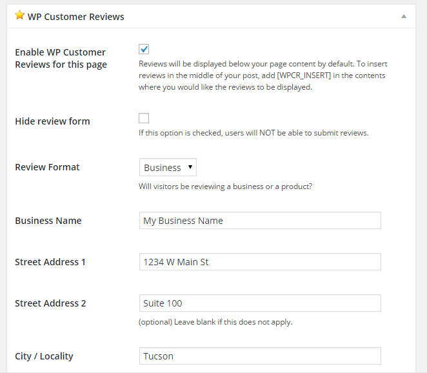Click the 'Street Address 1' label
The height and width of the screenshot is (373, 427).
(50, 262)
